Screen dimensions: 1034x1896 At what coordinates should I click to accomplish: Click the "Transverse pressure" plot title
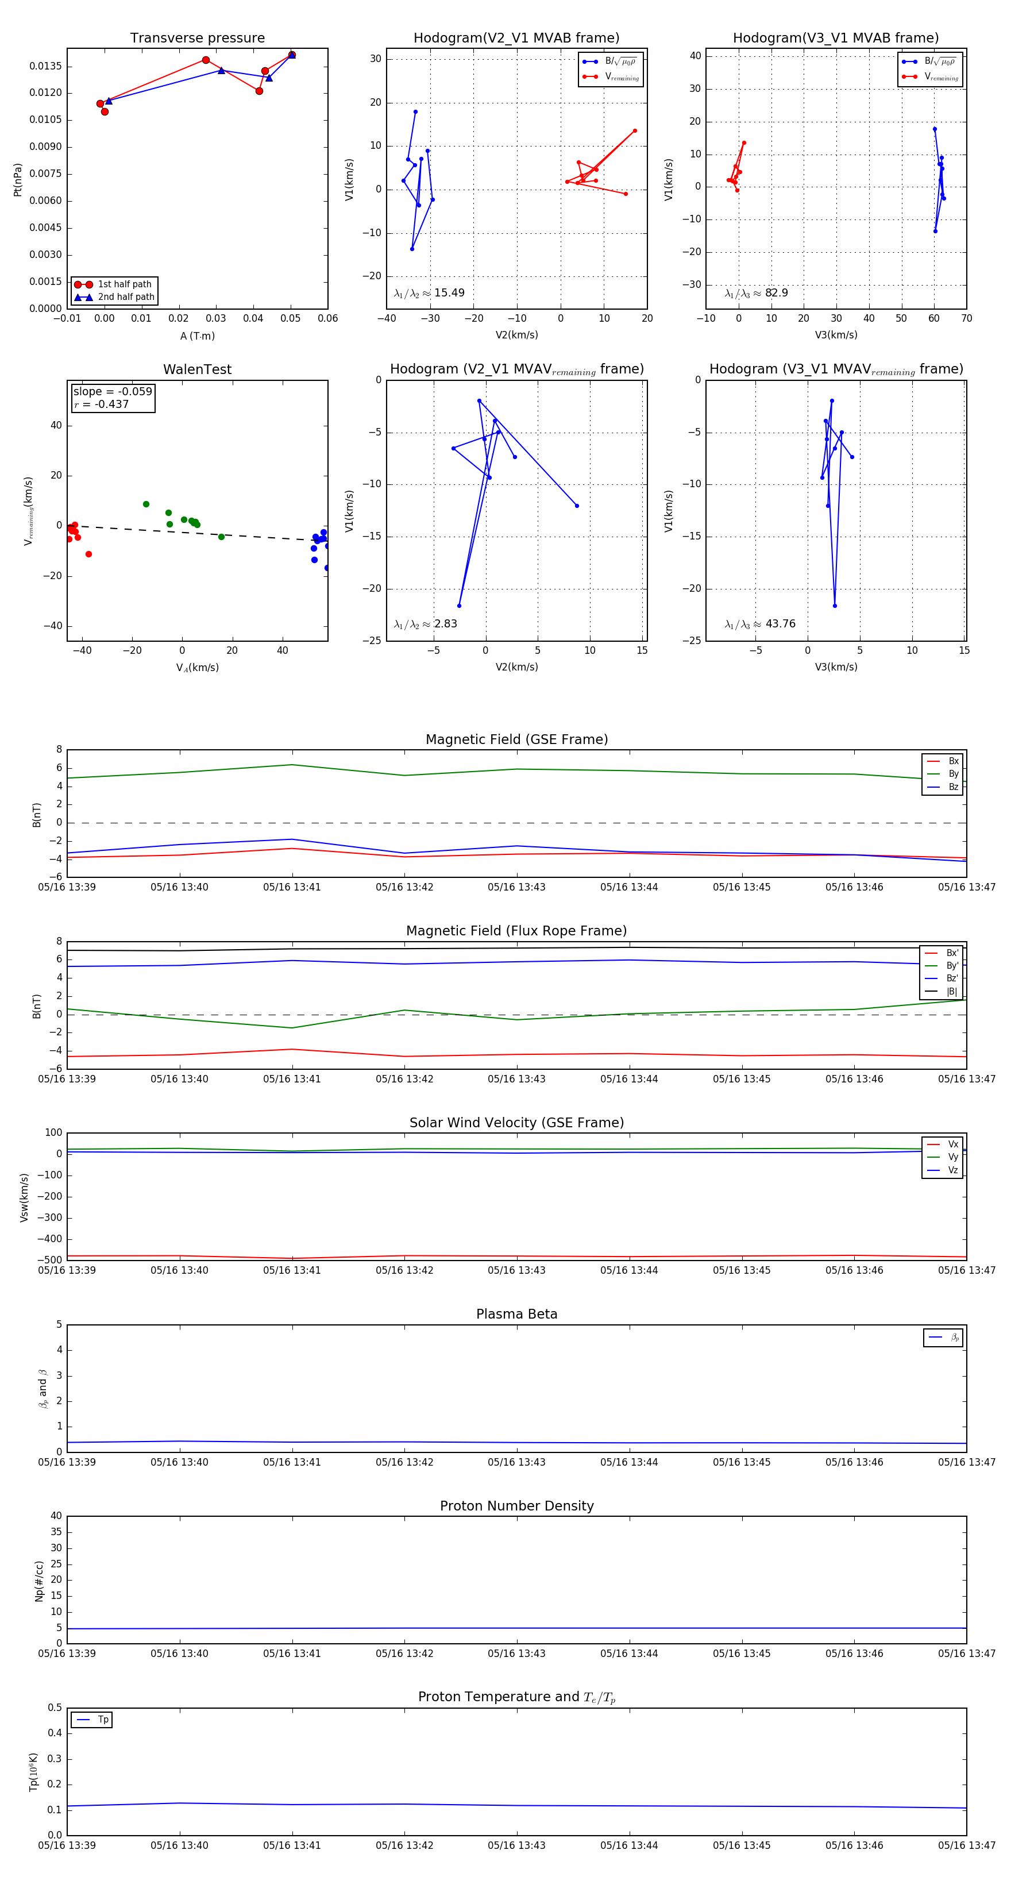[x=197, y=38]
